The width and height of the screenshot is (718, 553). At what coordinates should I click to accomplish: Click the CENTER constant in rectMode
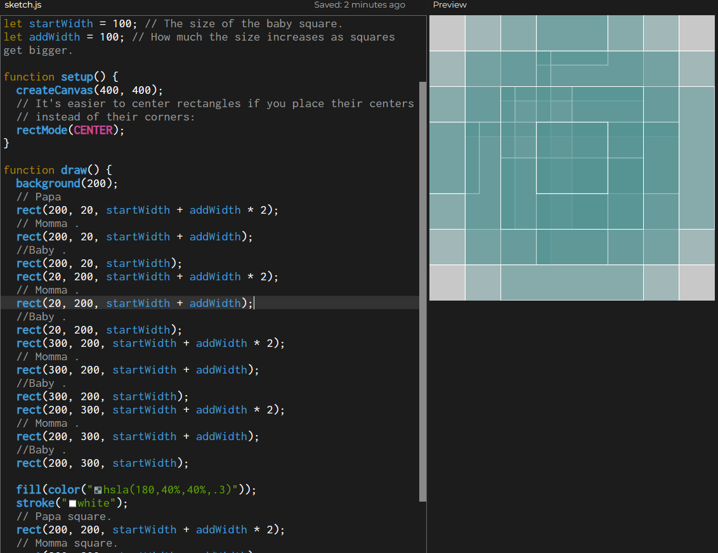click(x=93, y=131)
